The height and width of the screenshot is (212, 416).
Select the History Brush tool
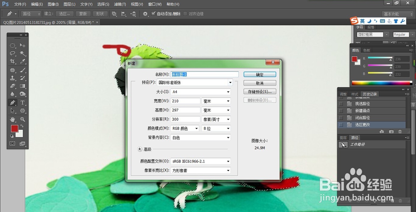pyautogui.click(x=22, y=78)
